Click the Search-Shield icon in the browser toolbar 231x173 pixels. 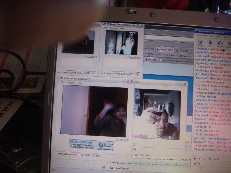coord(158,49)
